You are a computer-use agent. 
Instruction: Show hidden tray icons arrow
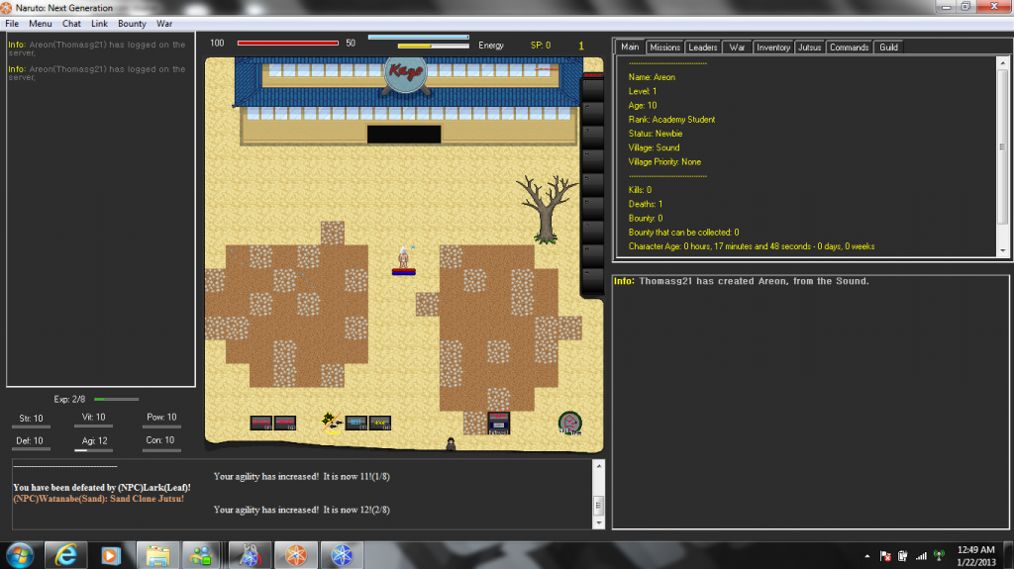click(x=867, y=556)
